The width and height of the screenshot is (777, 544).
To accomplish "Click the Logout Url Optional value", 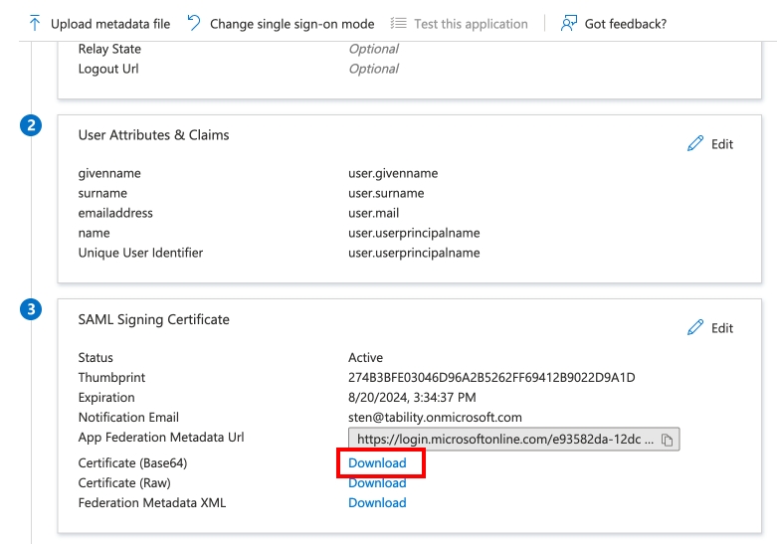I will 373,69.
